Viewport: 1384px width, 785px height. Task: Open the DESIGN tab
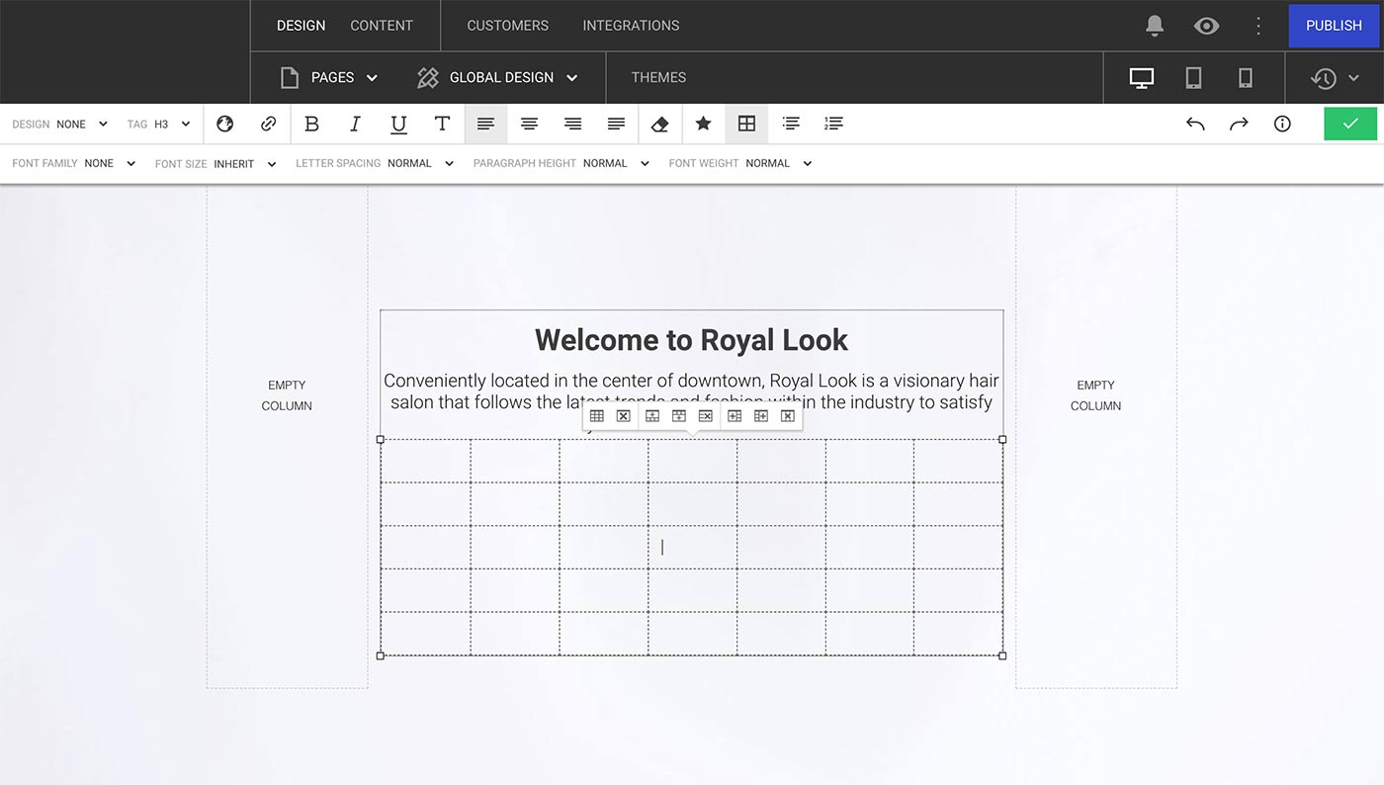click(x=301, y=26)
